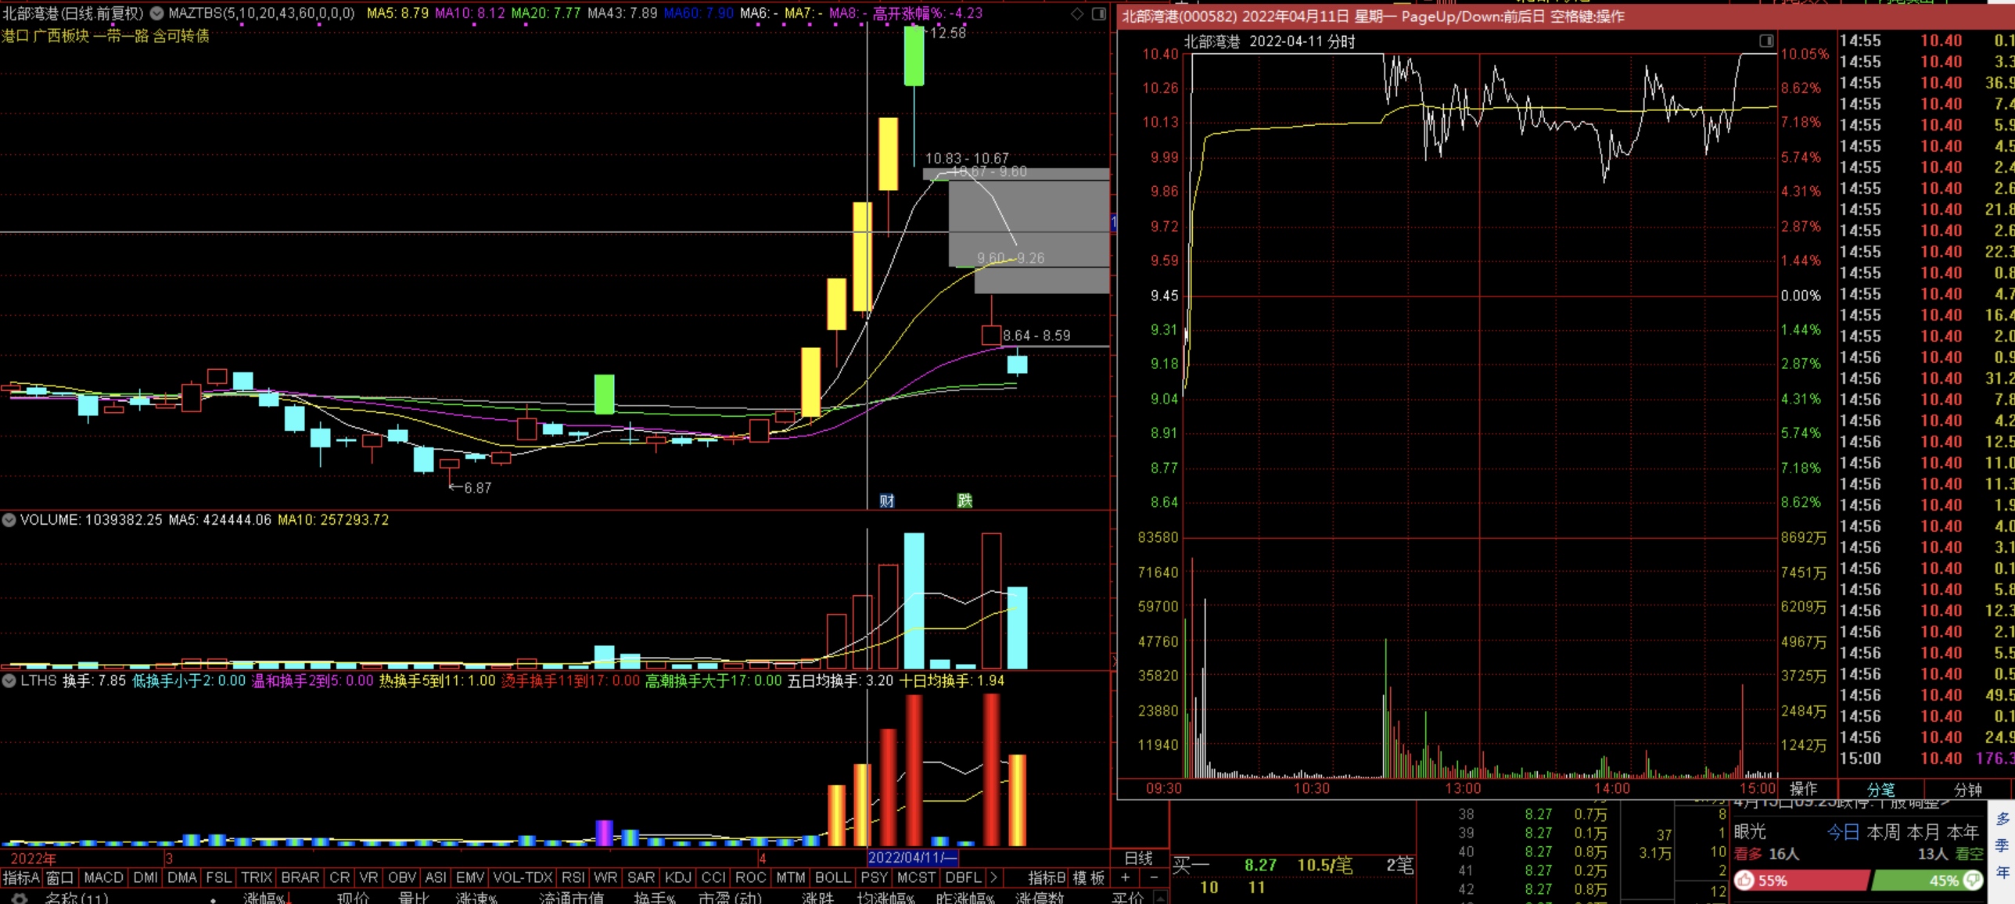
Task: Zoom out chart with minus button
Action: pos(1154,877)
